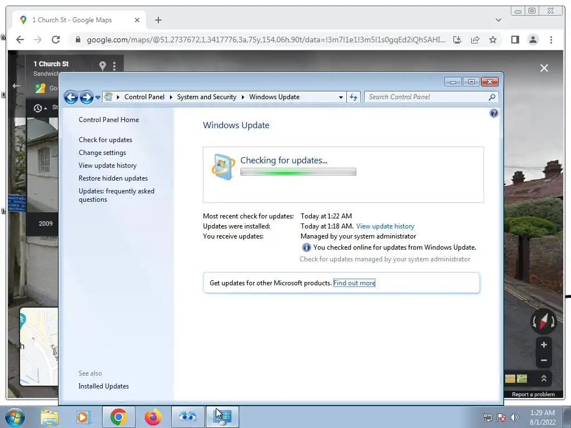Image resolution: width=571 pixels, height=428 pixels.
Task: Open Updates: frequently asked questions
Action: pyautogui.click(x=116, y=195)
